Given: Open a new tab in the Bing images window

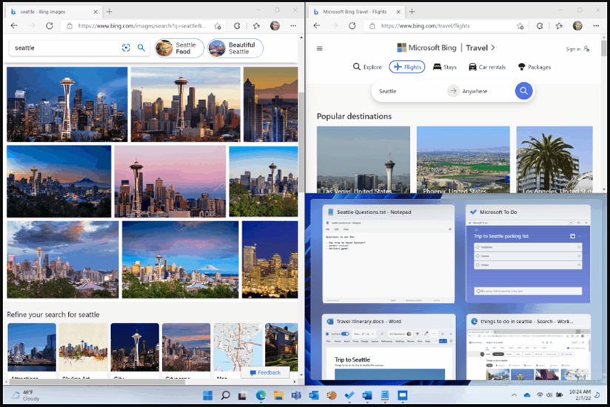Looking at the screenshot, I should click(x=110, y=12).
